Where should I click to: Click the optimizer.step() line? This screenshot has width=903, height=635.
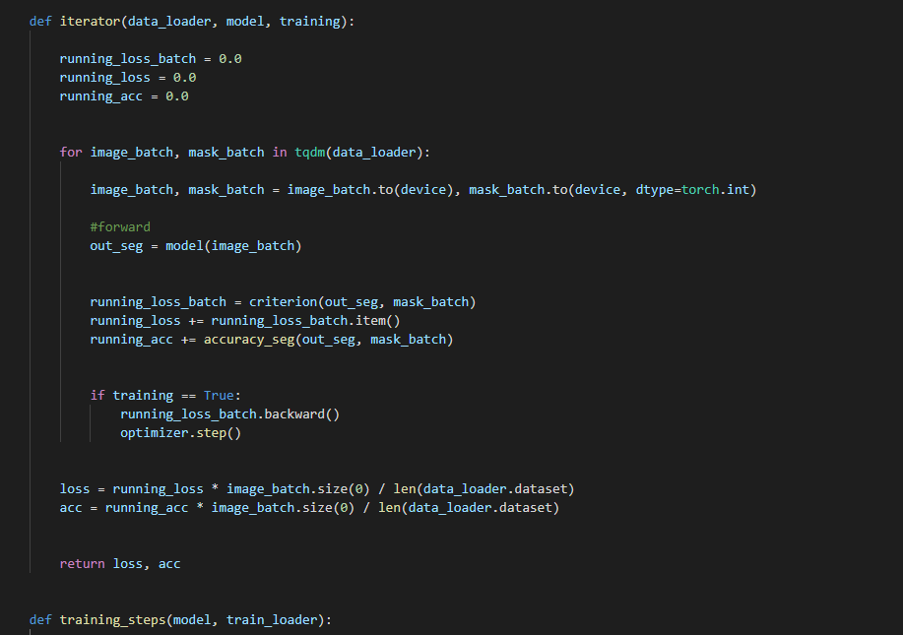coord(180,432)
